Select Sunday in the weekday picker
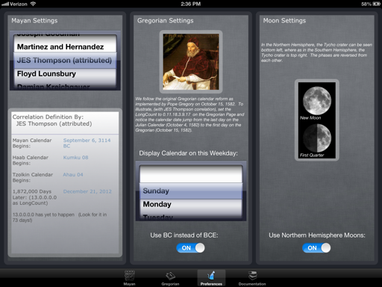The height and width of the screenshot is (287, 382). tap(191, 191)
